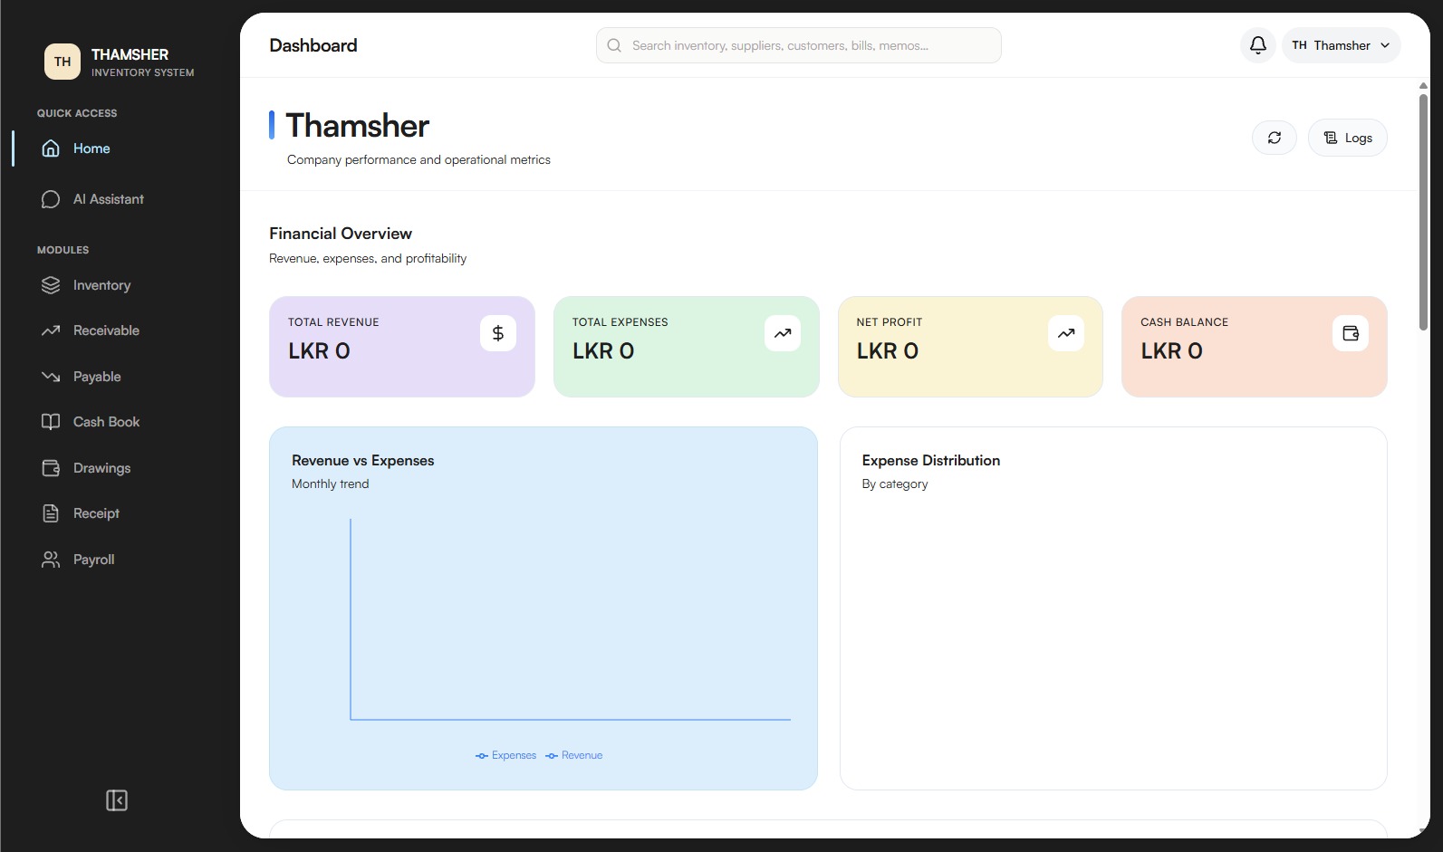The height and width of the screenshot is (852, 1443).
Task: Click the magnifier icon in search bar
Action: pos(614,45)
